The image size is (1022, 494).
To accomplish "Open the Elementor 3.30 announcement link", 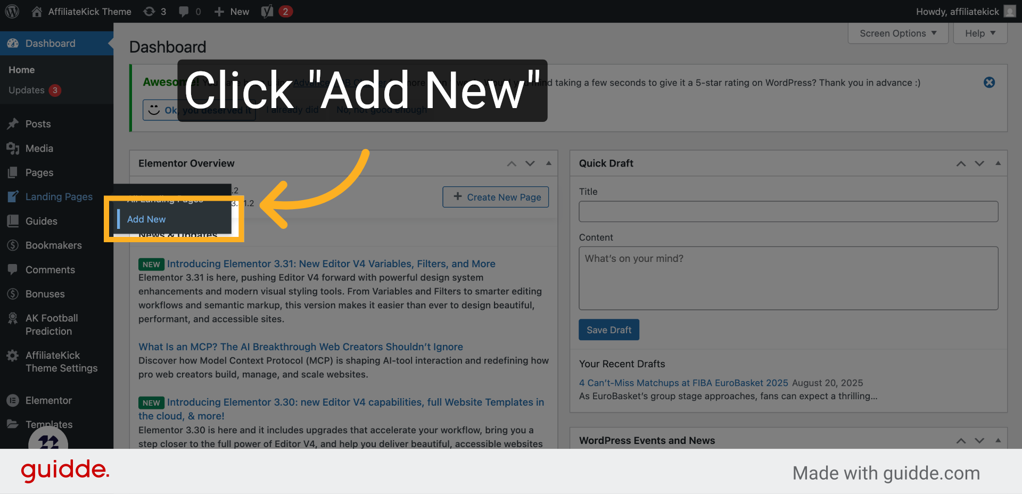I will 341,409.
